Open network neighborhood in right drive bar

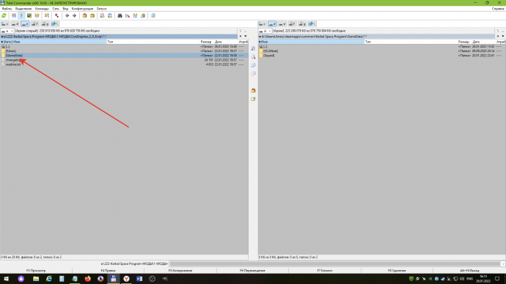pyautogui.click(x=312, y=24)
